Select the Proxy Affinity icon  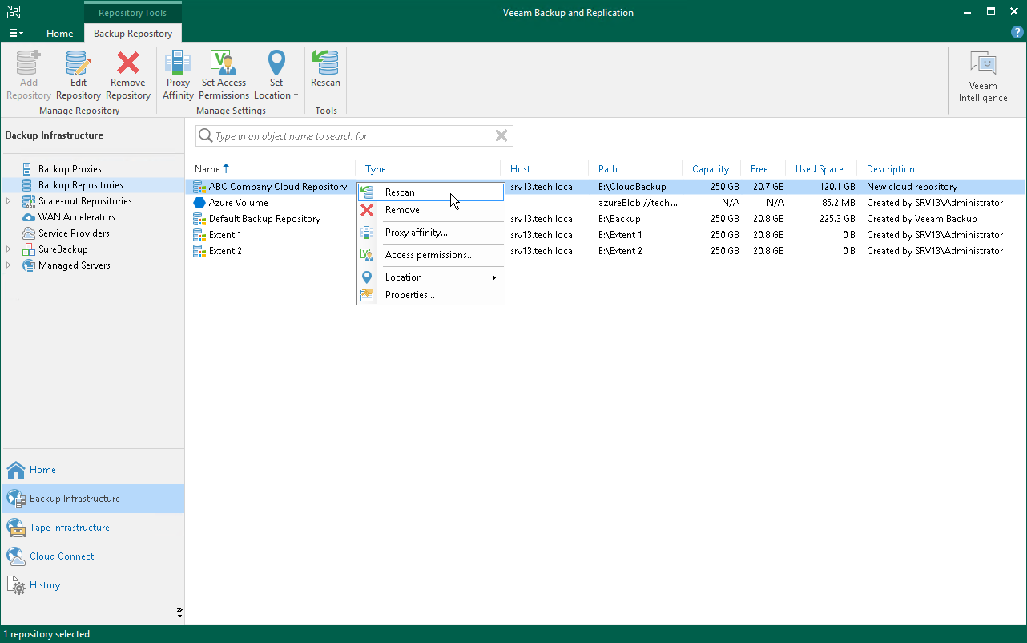(177, 72)
